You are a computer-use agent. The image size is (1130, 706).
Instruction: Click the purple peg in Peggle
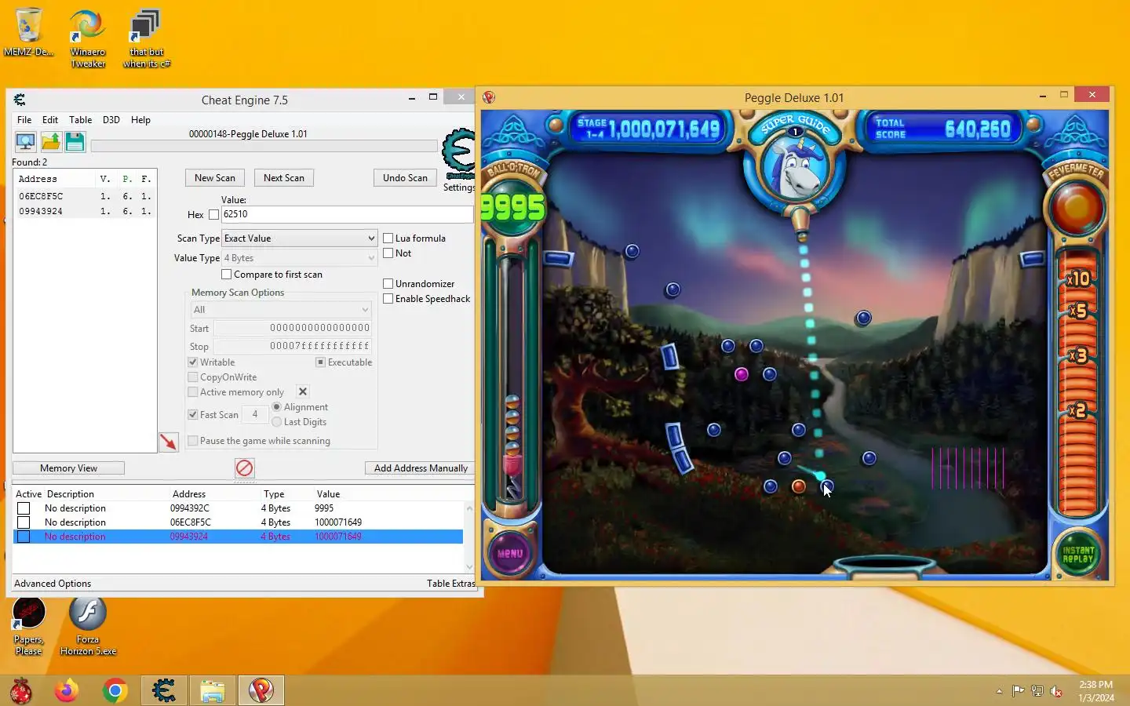pos(742,374)
